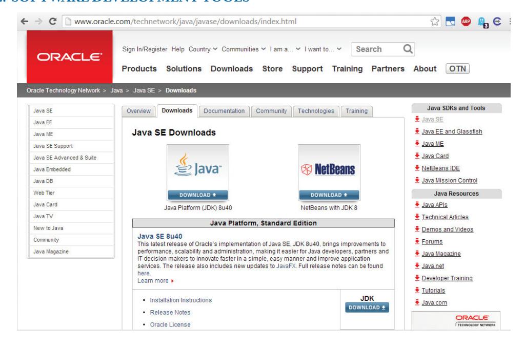Click the red download icon beside Java Card link

417,156
